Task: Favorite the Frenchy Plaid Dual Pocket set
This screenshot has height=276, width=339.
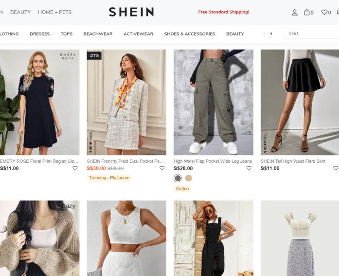Action: click(x=162, y=168)
